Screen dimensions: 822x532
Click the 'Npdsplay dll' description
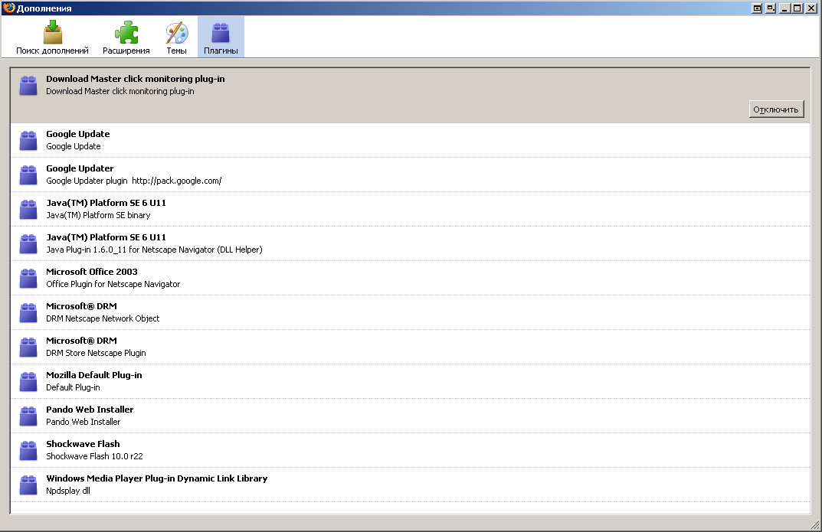[68, 491]
